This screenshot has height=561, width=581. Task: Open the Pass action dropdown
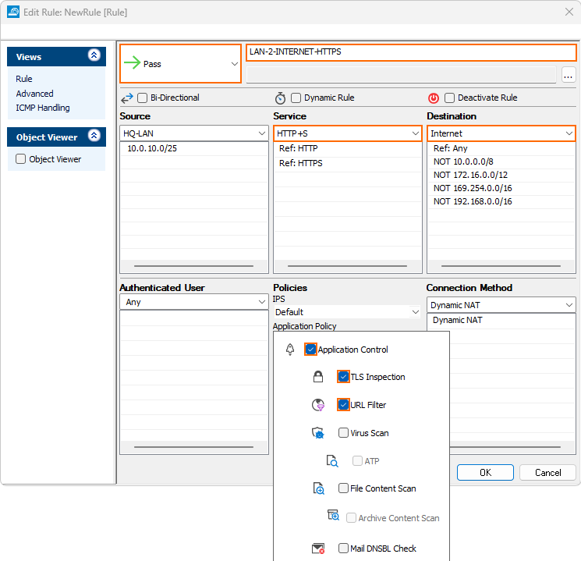(x=180, y=64)
